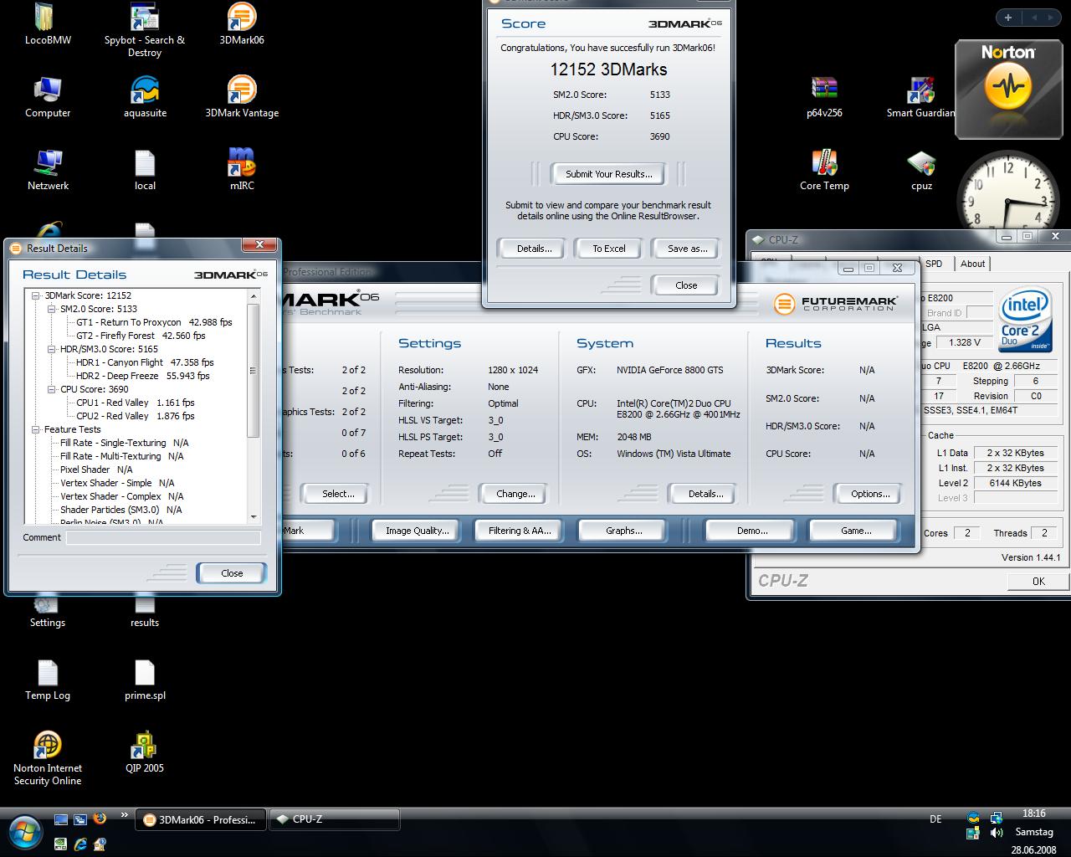Click the add gadget plus button
1071x857 pixels.
(1008, 17)
